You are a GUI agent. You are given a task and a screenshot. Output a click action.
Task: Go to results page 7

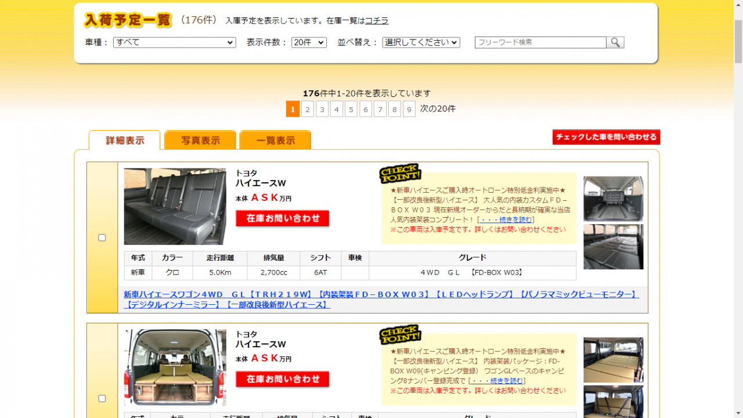click(380, 109)
